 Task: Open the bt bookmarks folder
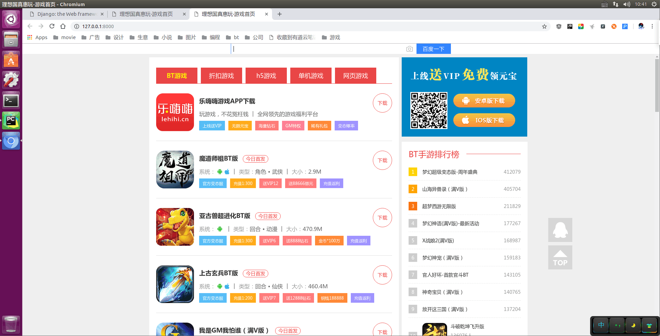[233, 37]
